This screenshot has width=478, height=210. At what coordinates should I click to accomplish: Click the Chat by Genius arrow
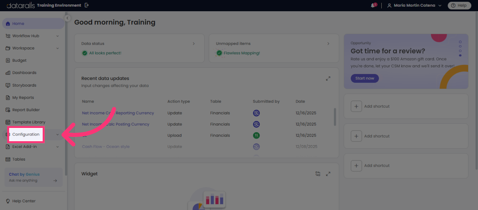55,181
